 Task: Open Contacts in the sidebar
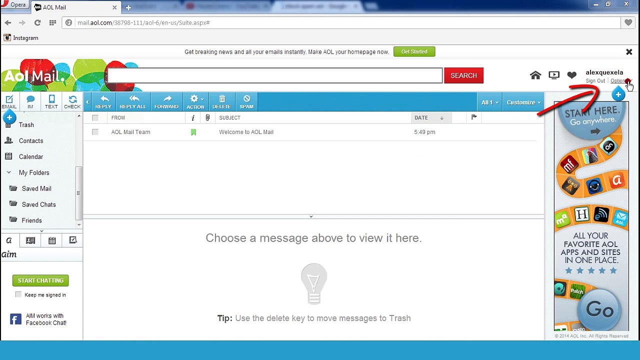(31, 141)
